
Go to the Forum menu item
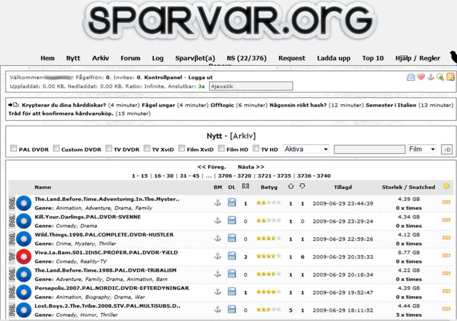[x=130, y=58]
